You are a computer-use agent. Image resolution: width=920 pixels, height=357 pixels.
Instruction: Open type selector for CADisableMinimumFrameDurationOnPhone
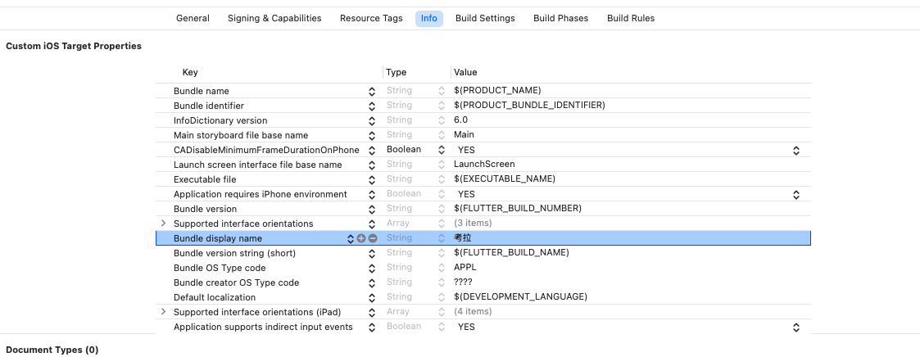point(442,150)
